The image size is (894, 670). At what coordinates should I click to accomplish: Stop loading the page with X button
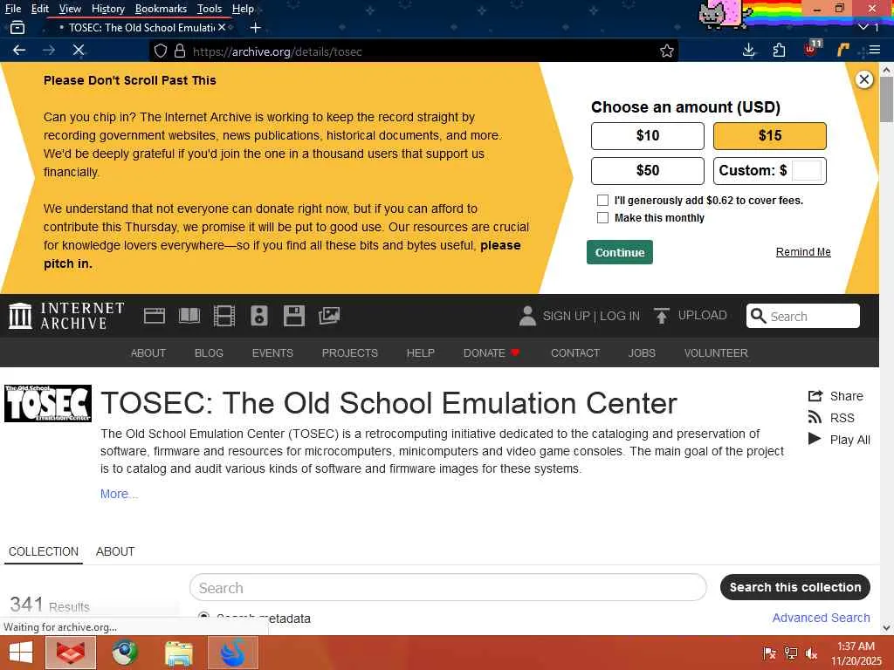(79, 51)
